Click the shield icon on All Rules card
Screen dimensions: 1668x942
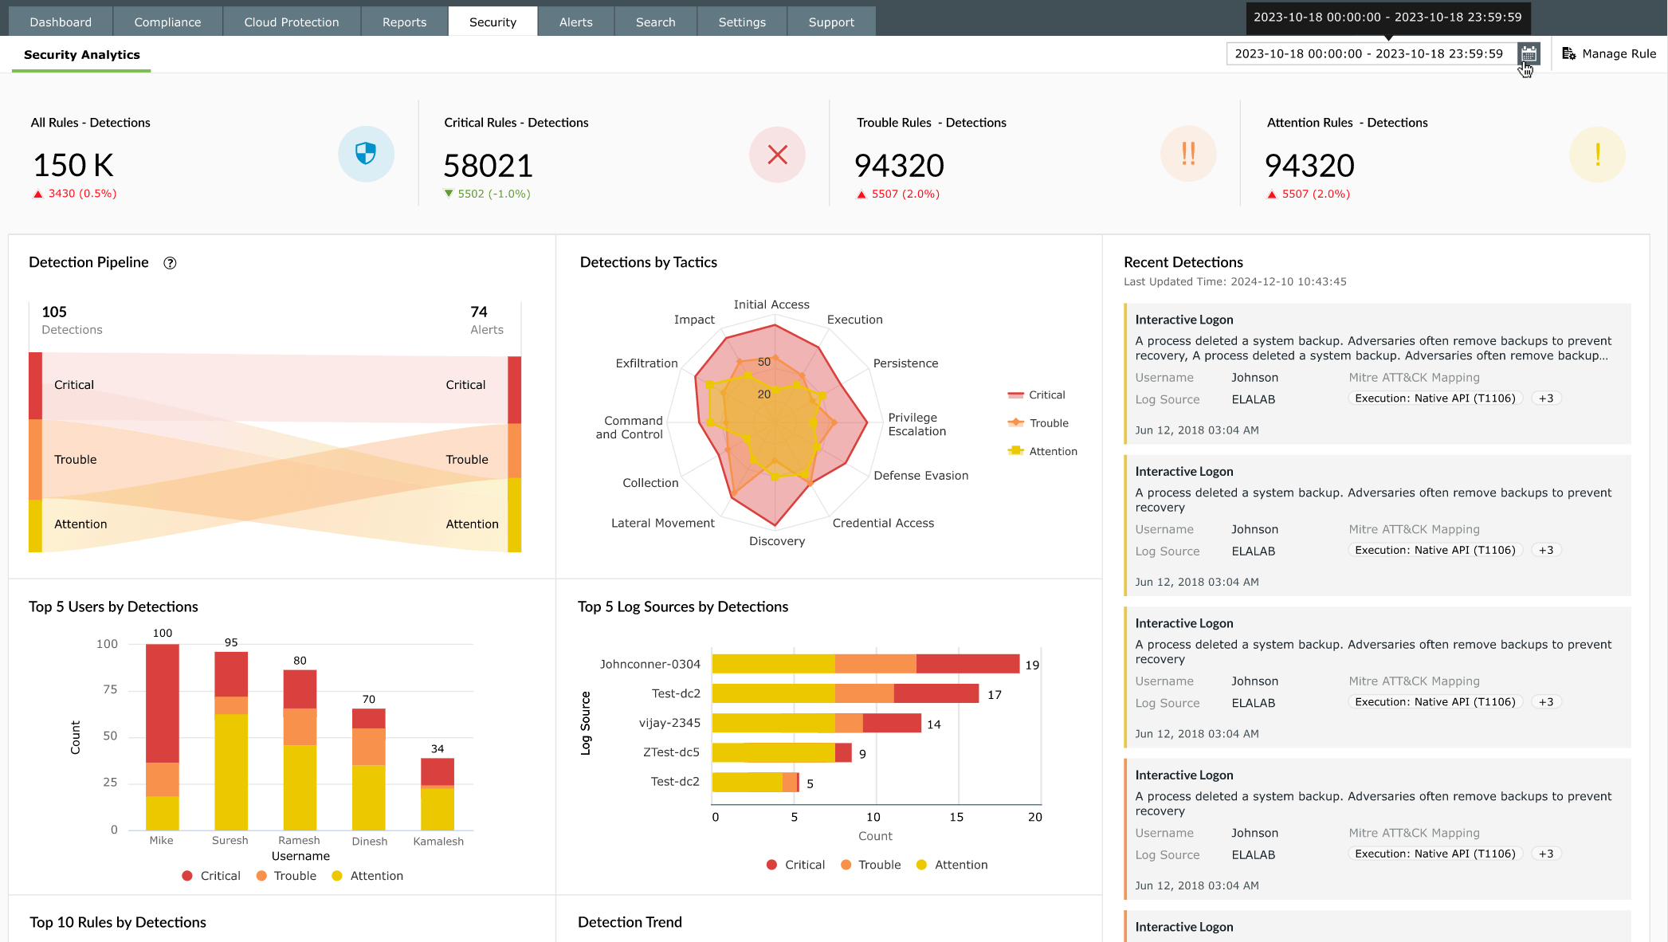click(x=367, y=154)
